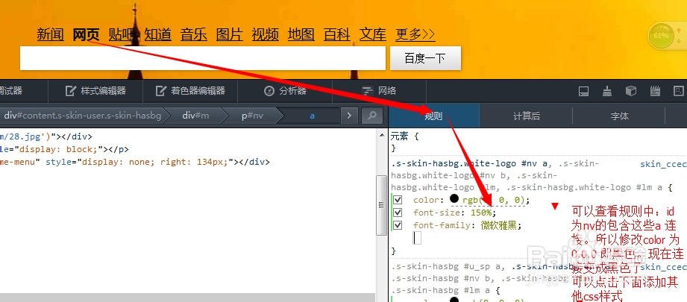687x302 pixels.
Task: Select breadcrumb p#nv
Action: coord(252,116)
